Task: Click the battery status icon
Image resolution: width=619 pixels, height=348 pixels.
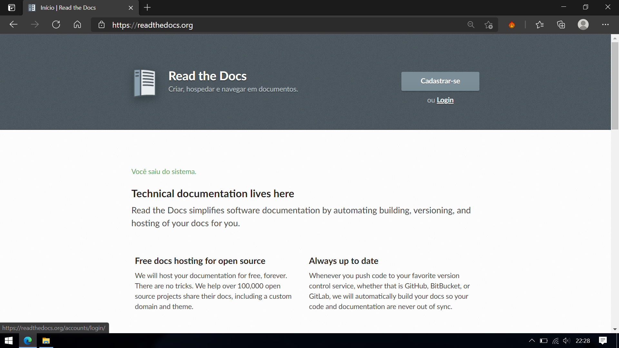Action: [544, 341]
